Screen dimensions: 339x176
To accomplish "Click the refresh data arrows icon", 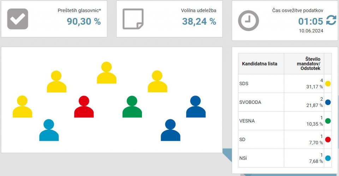I will tap(331, 20).
